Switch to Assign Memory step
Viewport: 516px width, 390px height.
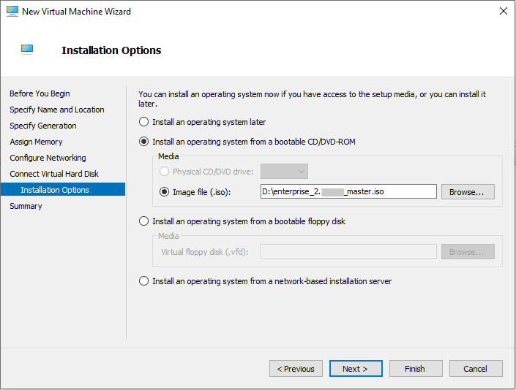click(x=36, y=142)
